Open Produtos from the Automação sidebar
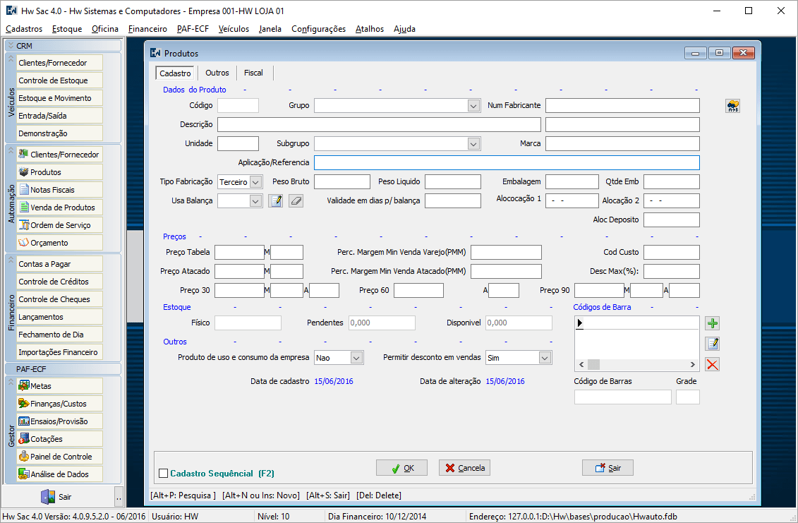Viewport: 798px width, 523px height. tap(59, 172)
